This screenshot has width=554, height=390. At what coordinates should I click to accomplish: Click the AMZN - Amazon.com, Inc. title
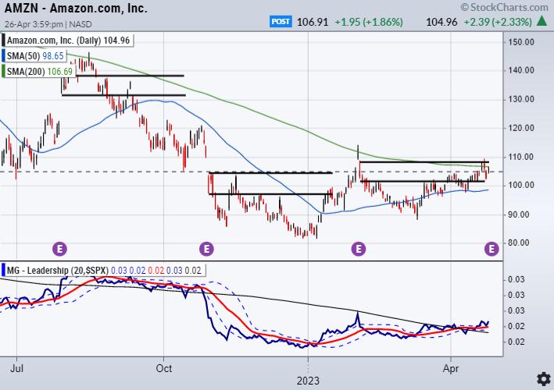[x=64, y=7]
